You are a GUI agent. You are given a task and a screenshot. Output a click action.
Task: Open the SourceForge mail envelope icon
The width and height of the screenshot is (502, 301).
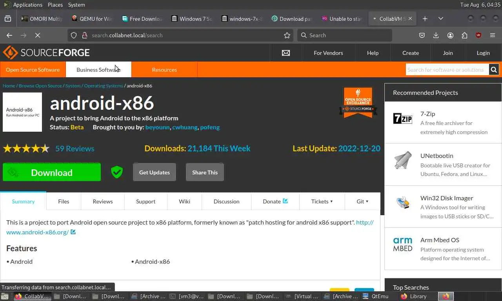[286, 53]
